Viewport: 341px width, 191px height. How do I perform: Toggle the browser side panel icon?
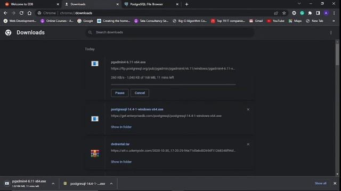(x=318, y=13)
